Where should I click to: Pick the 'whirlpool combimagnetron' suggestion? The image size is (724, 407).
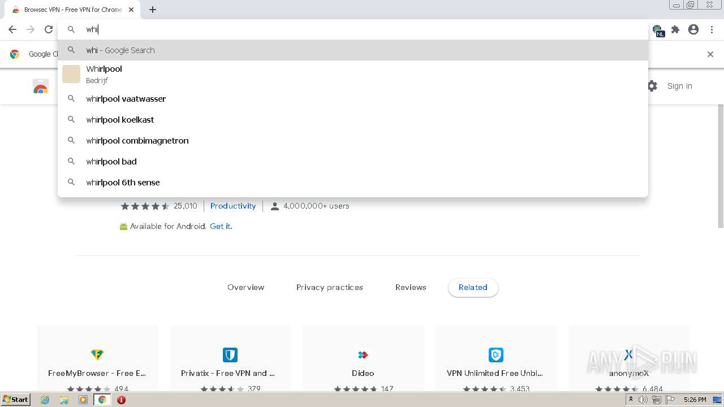(353, 140)
